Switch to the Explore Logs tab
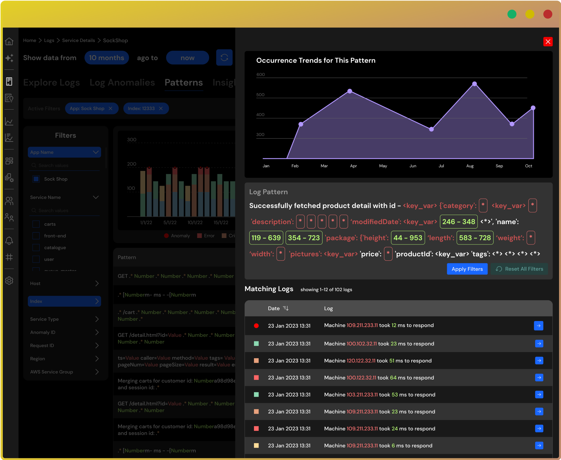 click(x=52, y=82)
